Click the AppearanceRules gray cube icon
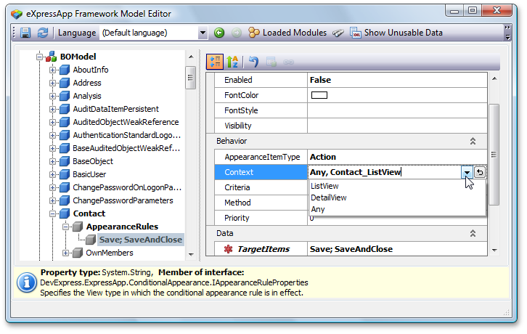The width and height of the screenshot is (527, 334). 78,227
